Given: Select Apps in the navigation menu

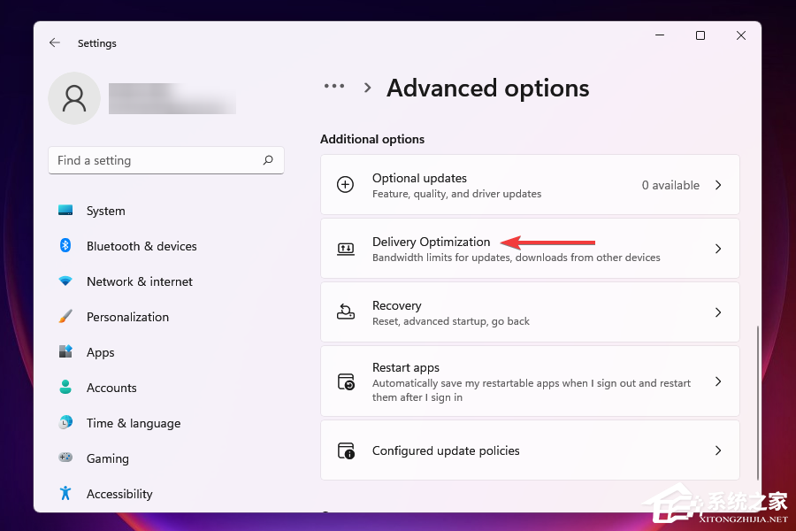Looking at the screenshot, I should click(x=100, y=352).
